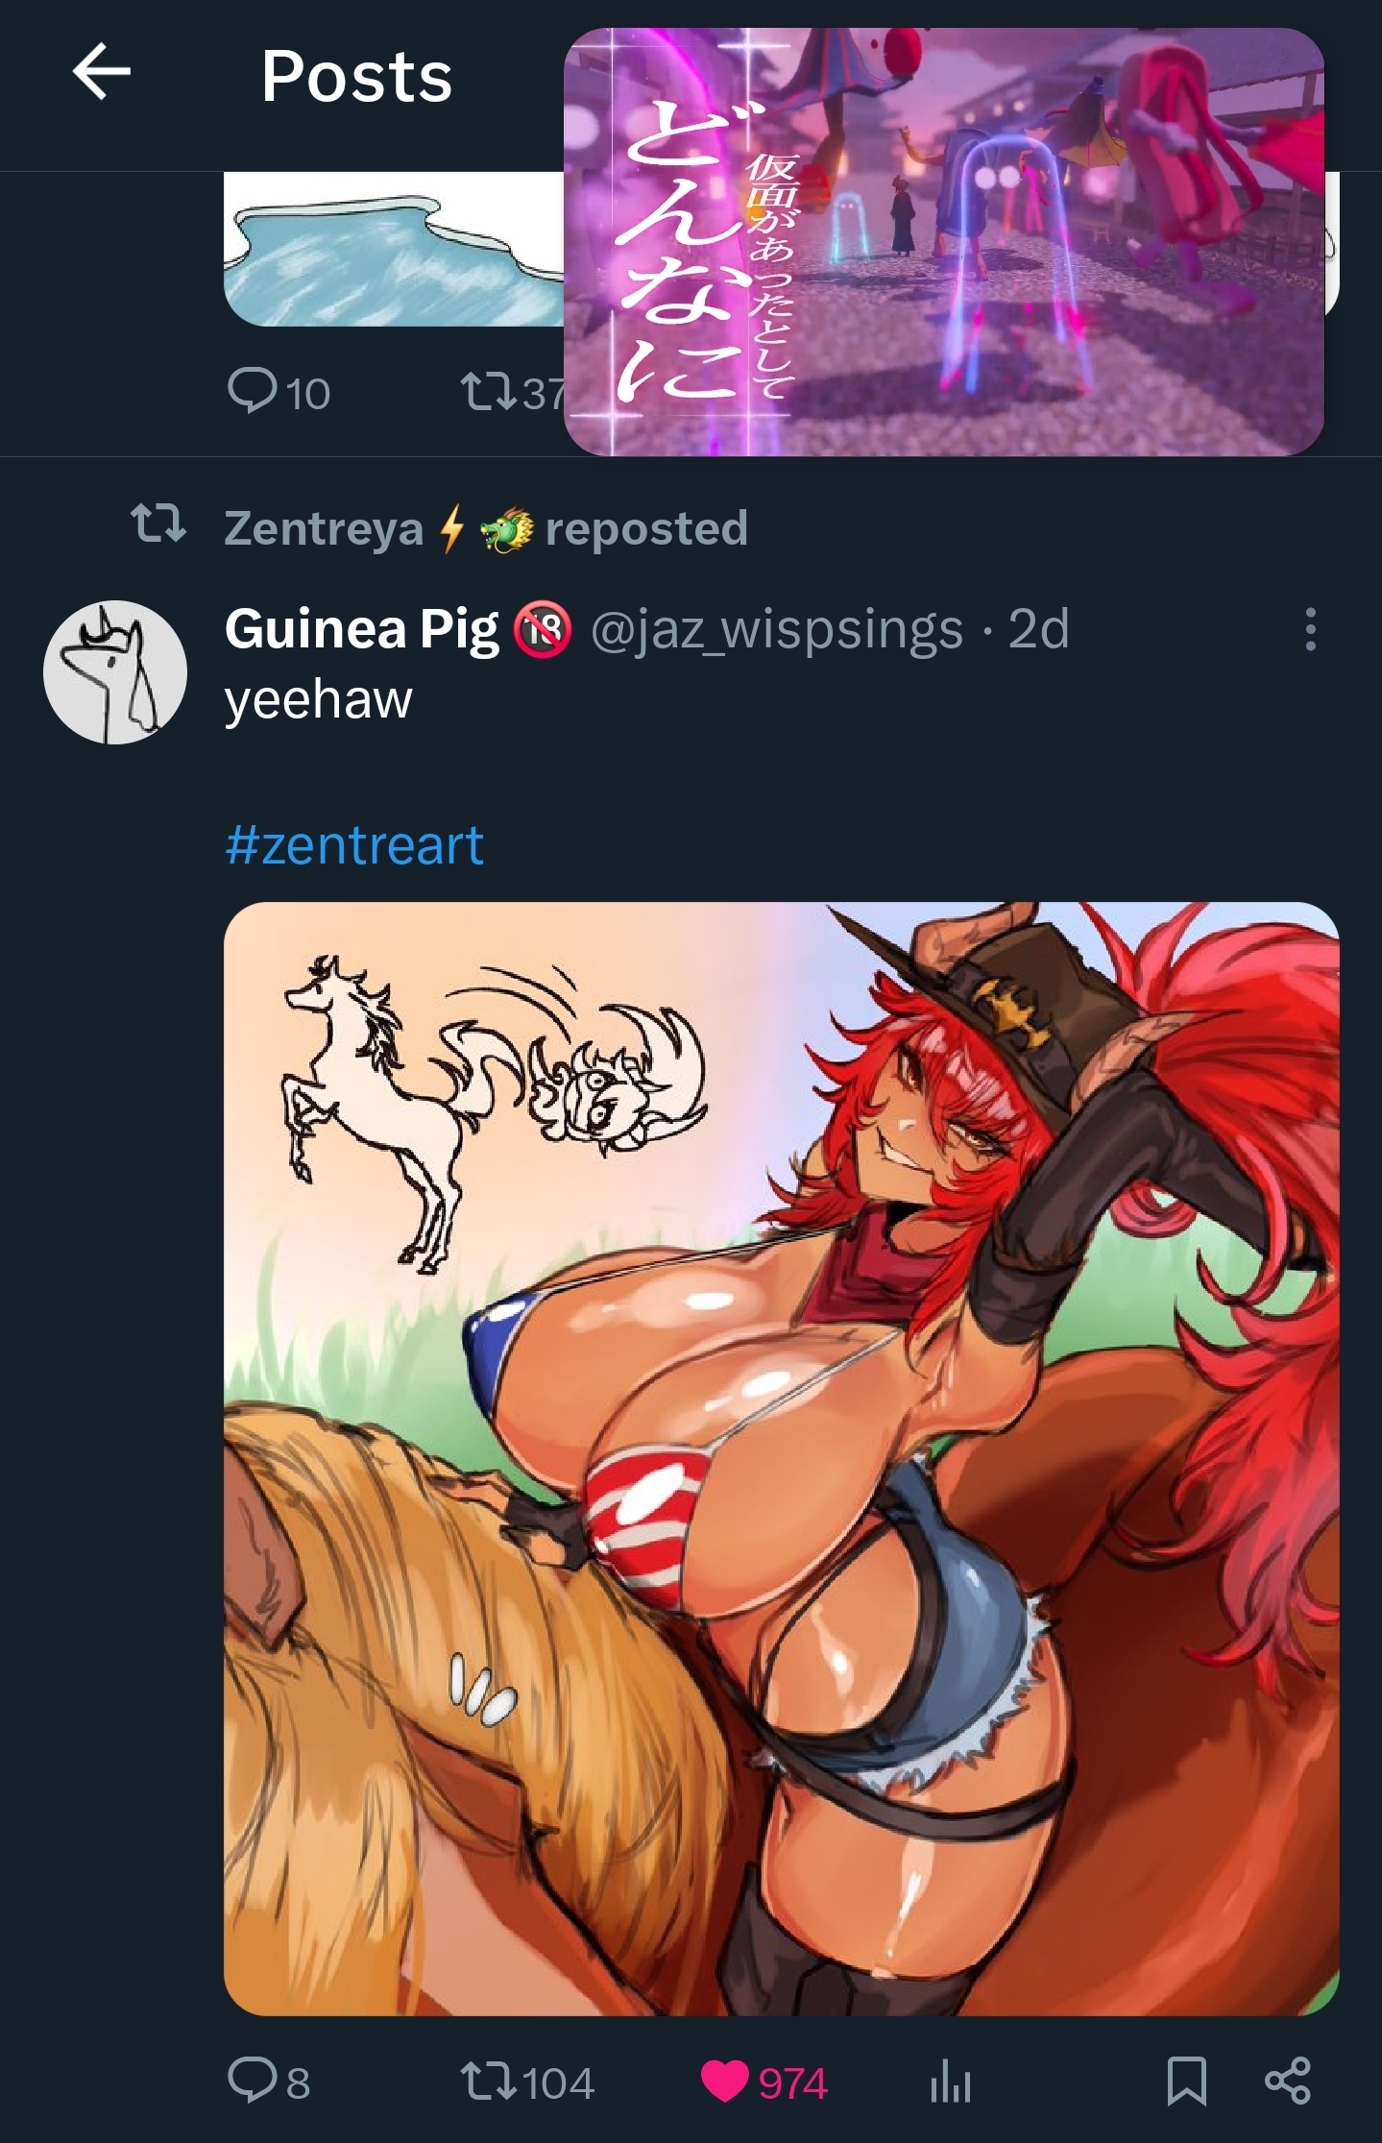Expand the floating video overlay with Japanese text
This screenshot has width=1382, height=2143.
944,241
